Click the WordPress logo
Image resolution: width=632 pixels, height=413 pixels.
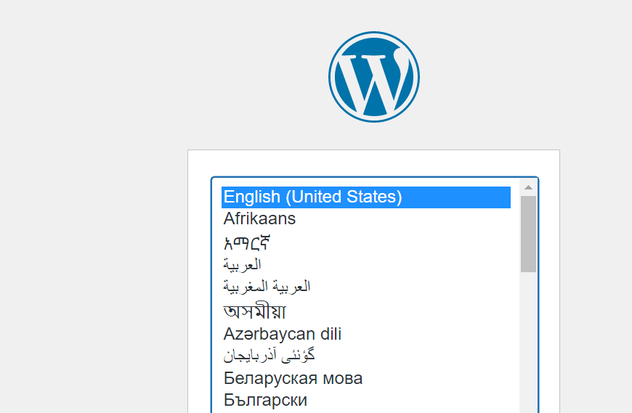374,77
